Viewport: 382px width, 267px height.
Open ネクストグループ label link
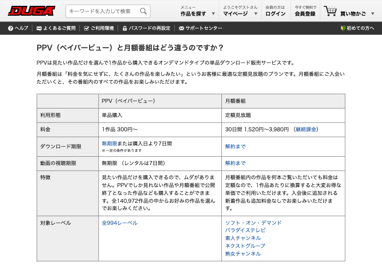[x=245, y=246]
